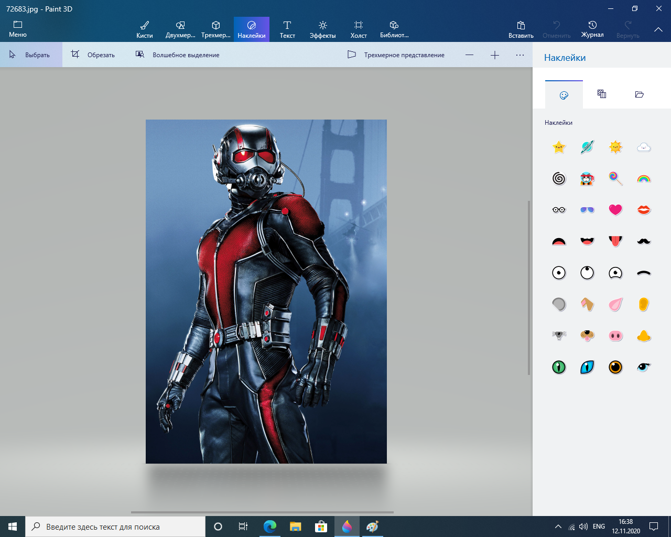
Task: Pick the orange round eye sticker
Action: click(x=615, y=367)
